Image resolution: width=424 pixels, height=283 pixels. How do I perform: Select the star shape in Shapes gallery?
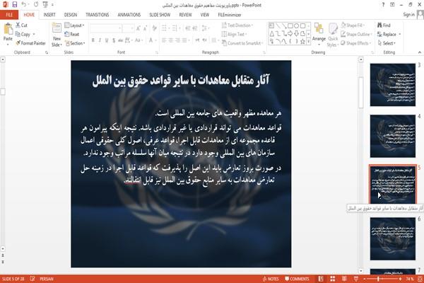[302, 42]
